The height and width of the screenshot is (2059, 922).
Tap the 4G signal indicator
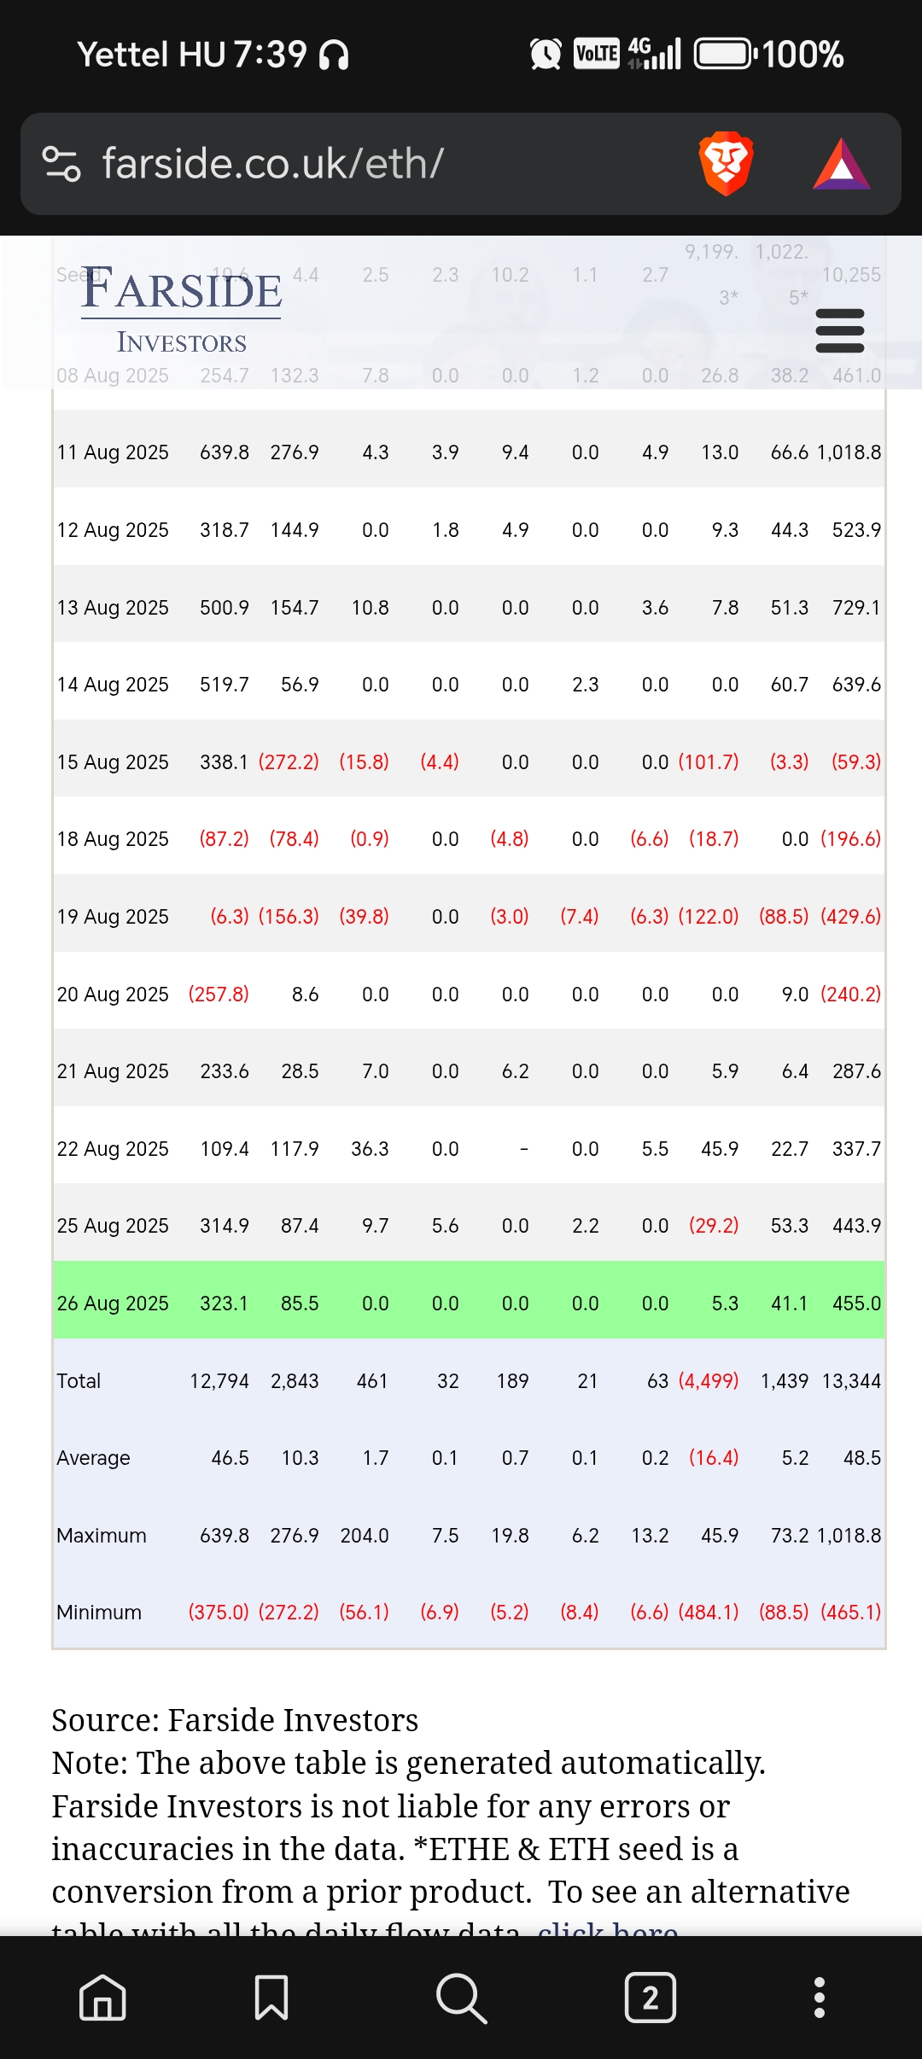coord(654,54)
